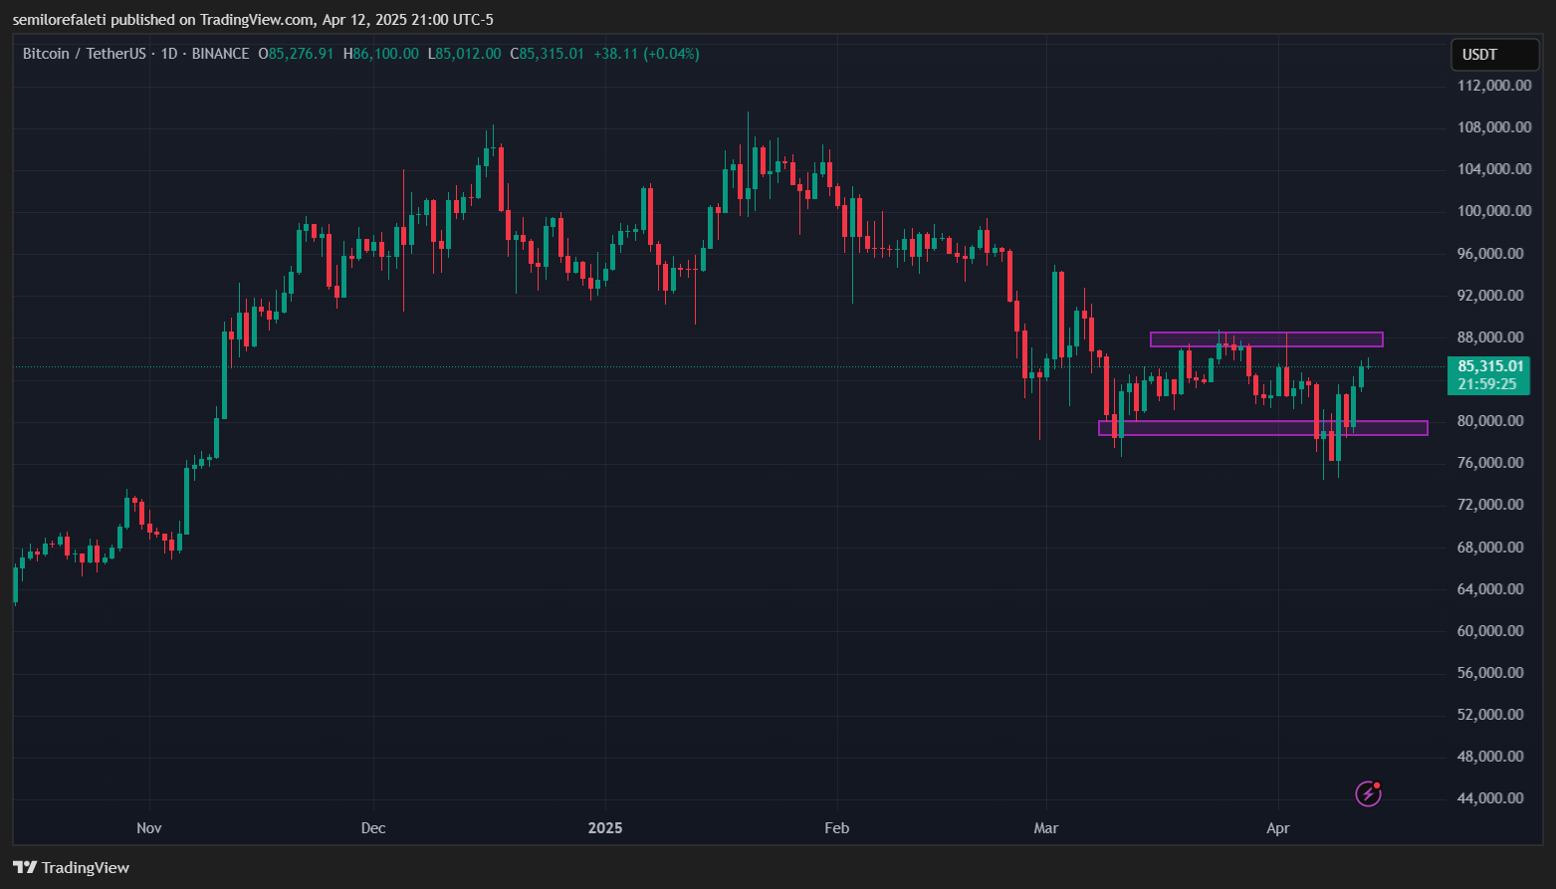Click the BINANCE exchange label

[x=220, y=54]
